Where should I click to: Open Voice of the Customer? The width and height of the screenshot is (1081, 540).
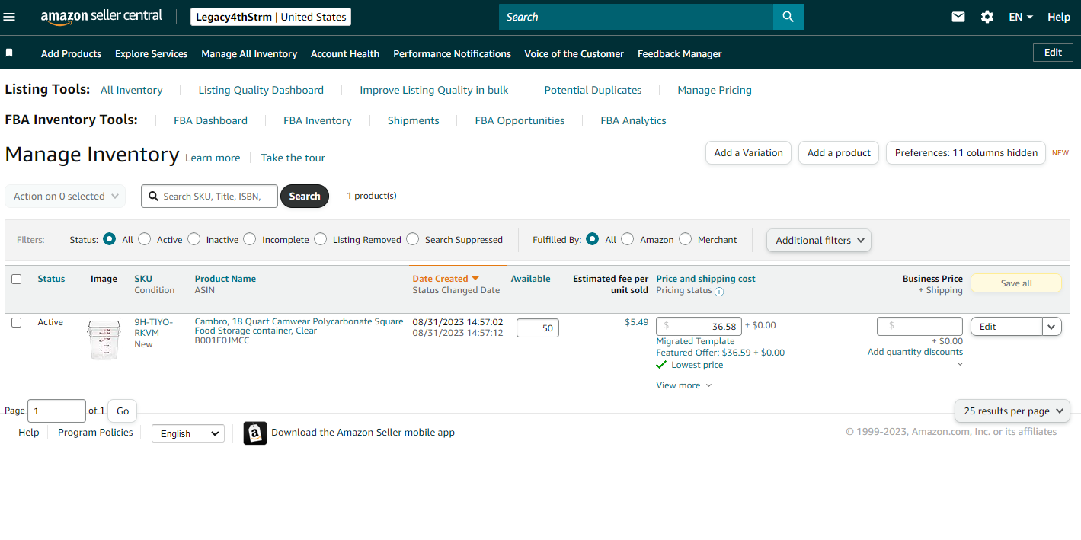click(x=574, y=53)
